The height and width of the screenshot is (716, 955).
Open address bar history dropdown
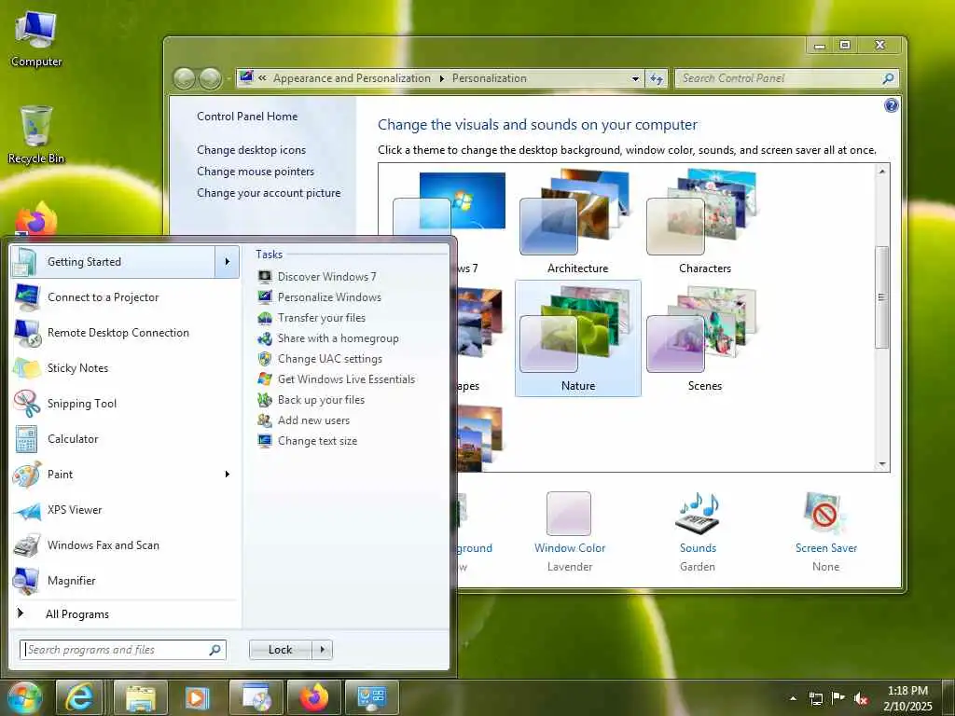click(635, 78)
